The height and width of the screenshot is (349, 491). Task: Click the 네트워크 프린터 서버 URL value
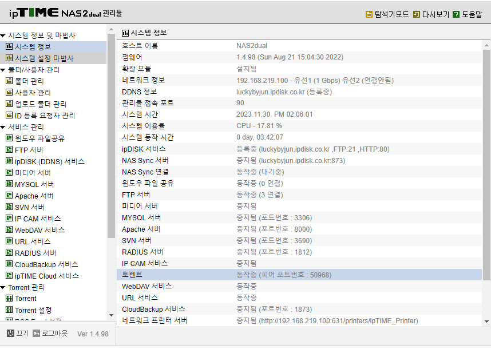[x=327, y=321]
